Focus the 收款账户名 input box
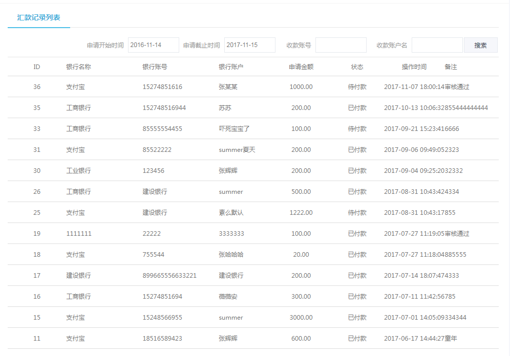 click(x=437, y=45)
